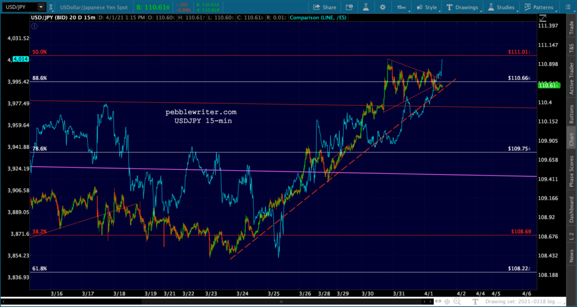
Task: Open the Studies menu
Action: click(x=502, y=7)
